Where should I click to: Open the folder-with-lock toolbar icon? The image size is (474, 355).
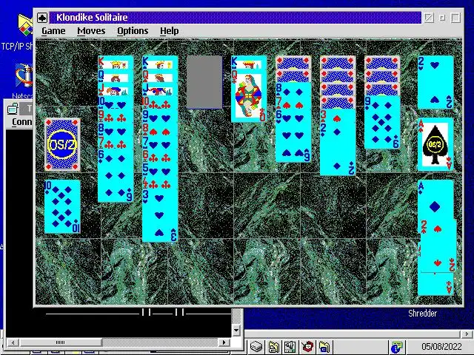pos(273,347)
